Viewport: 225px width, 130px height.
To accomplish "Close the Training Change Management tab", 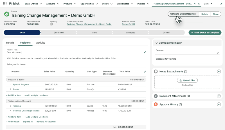I will (199, 4).
